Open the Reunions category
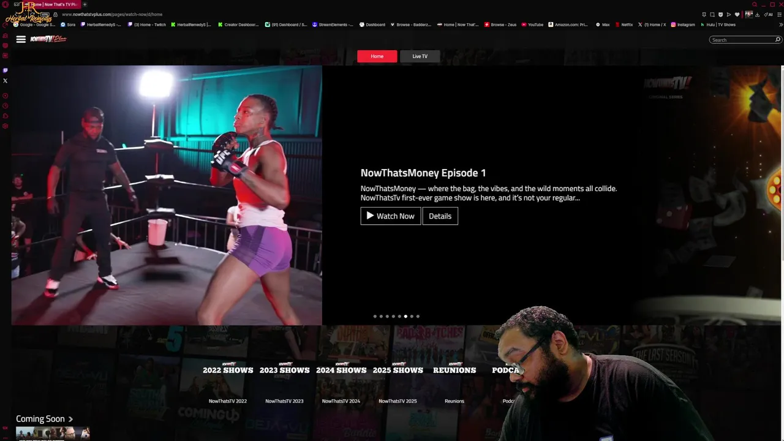 tap(454, 370)
